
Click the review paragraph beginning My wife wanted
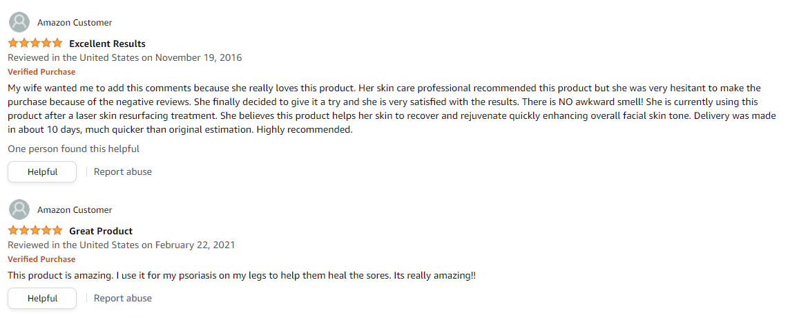pos(392,109)
